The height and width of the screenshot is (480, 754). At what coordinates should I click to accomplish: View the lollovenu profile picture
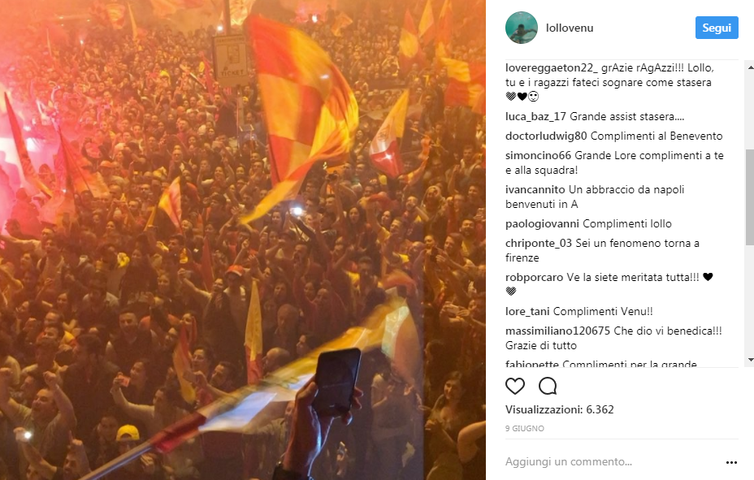click(x=522, y=28)
